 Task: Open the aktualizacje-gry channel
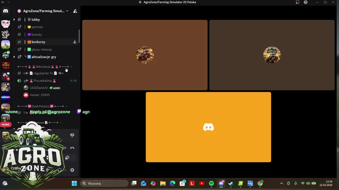[x=47, y=57]
